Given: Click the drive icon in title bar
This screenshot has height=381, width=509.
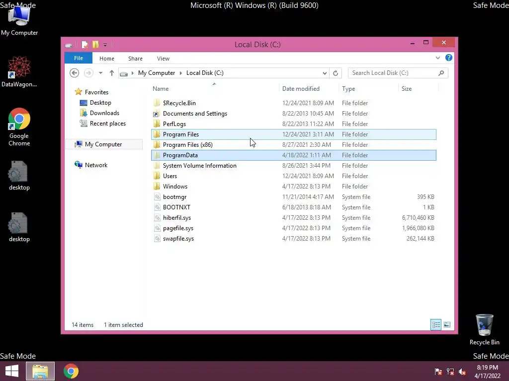Looking at the screenshot, I should tap(69, 45).
